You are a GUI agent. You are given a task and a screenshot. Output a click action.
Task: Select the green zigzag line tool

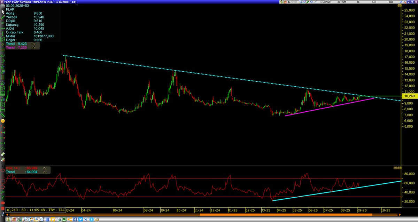pos(3,192)
